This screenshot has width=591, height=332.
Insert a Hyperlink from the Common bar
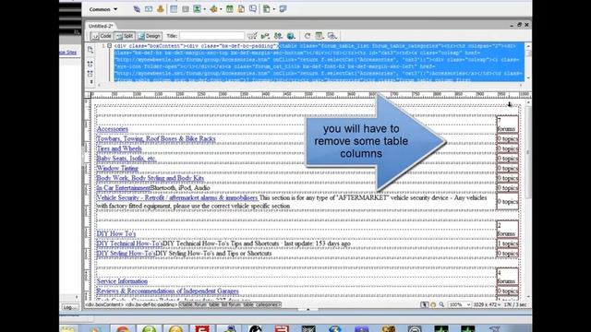coord(137,9)
